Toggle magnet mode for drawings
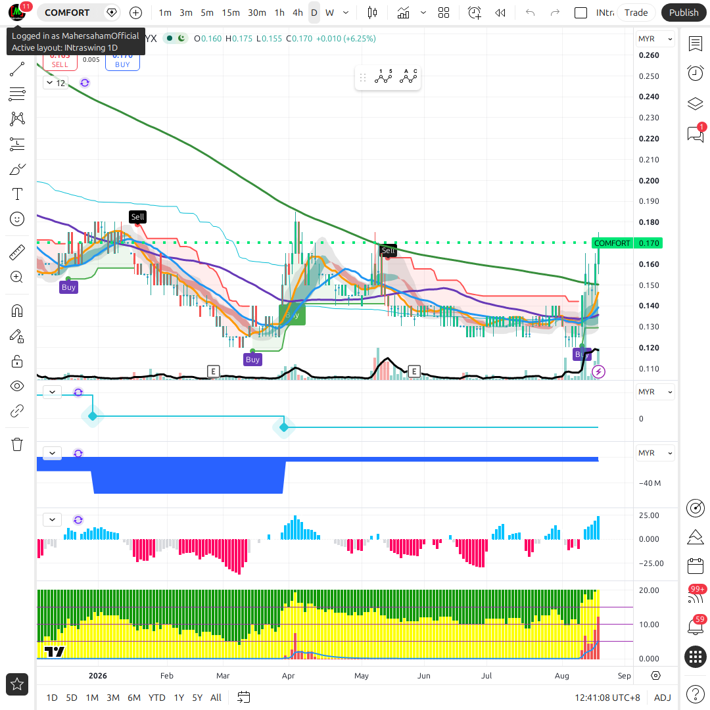The height and width of the screenshot is (710, 710). (x=17, y=310)
